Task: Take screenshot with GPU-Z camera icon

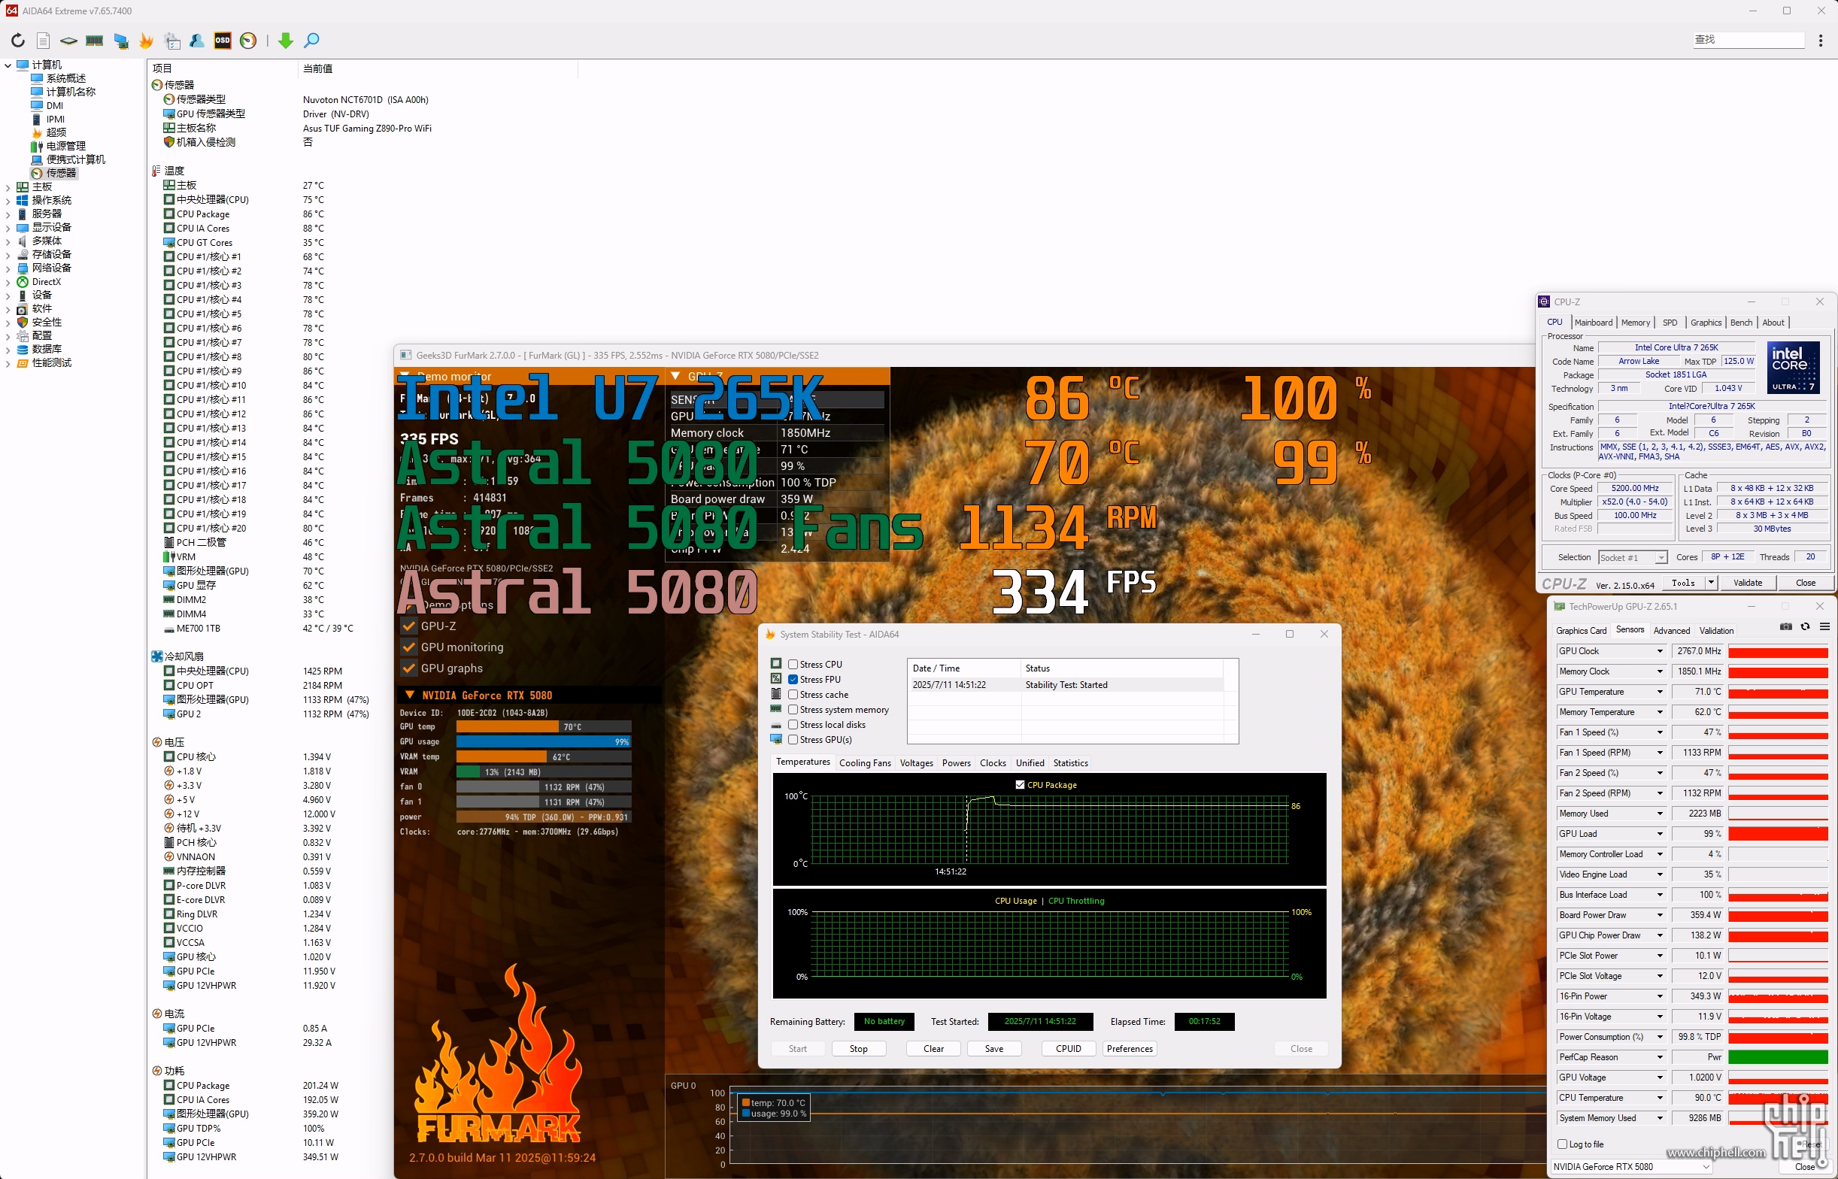Action: pos(1786,626)
